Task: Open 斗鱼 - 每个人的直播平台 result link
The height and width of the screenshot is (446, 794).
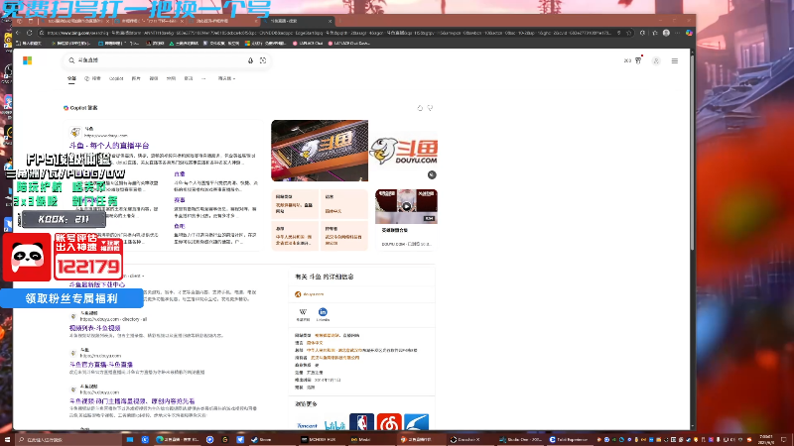Action: coord(109,145)
